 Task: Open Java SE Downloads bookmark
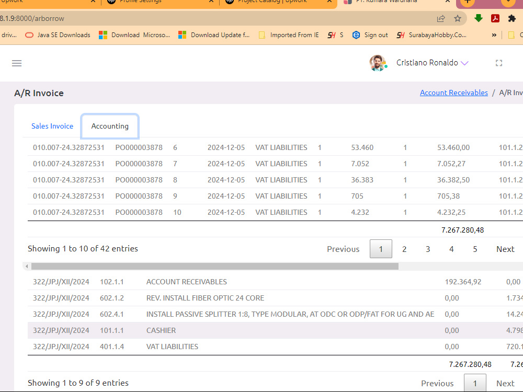[x=58, y=35]
